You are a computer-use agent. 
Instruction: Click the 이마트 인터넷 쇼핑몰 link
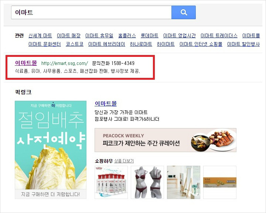point(201,44)
